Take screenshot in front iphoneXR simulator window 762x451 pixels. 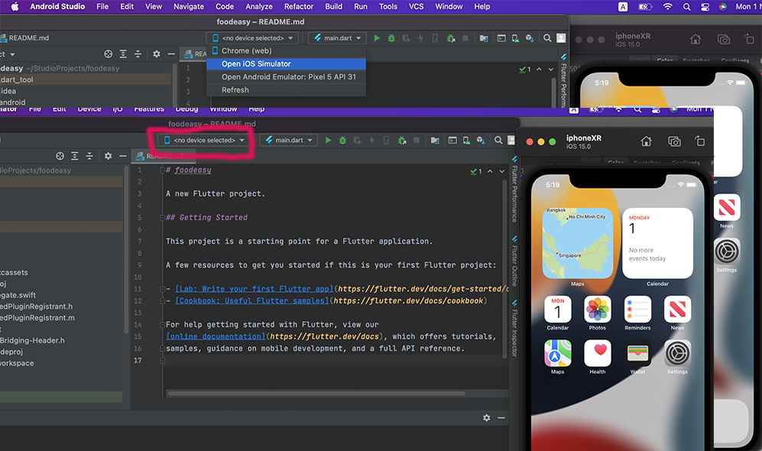pyautogui.click(x=674, y=141)
